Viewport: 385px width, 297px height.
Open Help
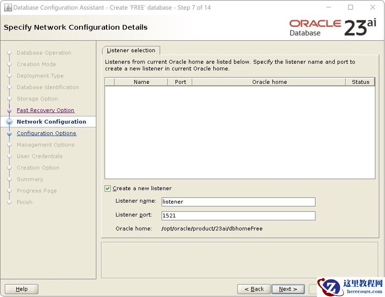coord(22,289)
